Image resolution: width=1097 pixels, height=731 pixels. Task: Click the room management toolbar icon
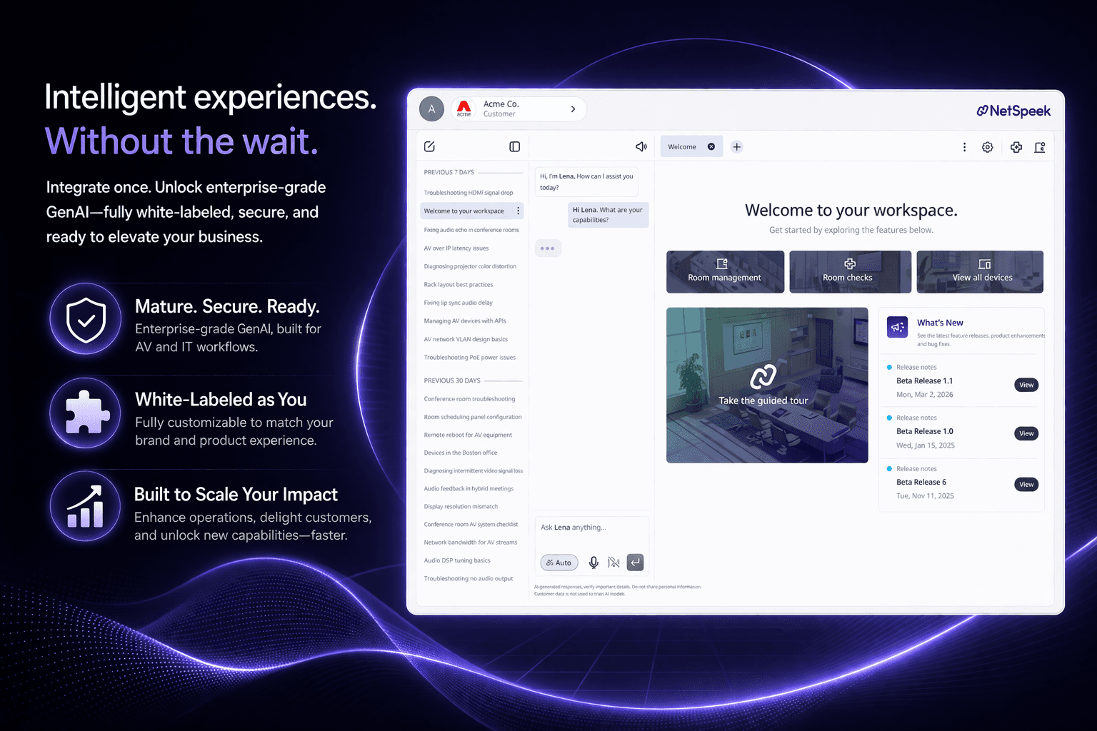pyautogui.click(x=1040, y=147)
